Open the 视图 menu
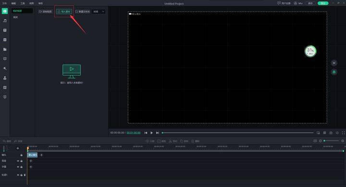Screen dimensions: 346x187 (x=32, y=3)
